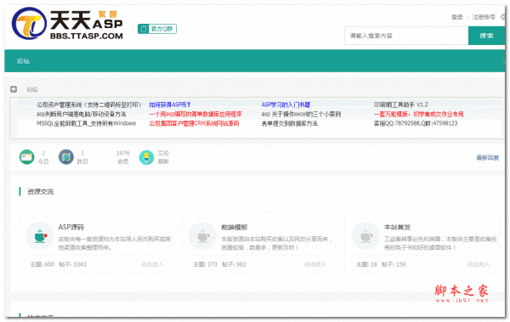Open 表单提交到数据库方法 link
Image resolution: width=510 pixels, height=322 pixels.
pyautogui.click(x=290, y=123)
